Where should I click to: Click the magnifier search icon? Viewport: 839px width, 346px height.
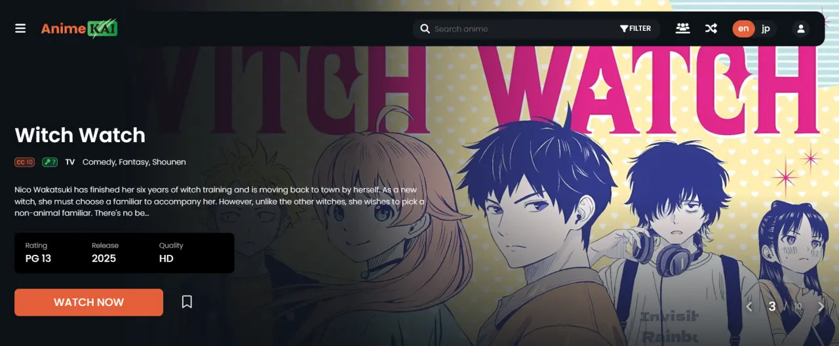point(425,29)
